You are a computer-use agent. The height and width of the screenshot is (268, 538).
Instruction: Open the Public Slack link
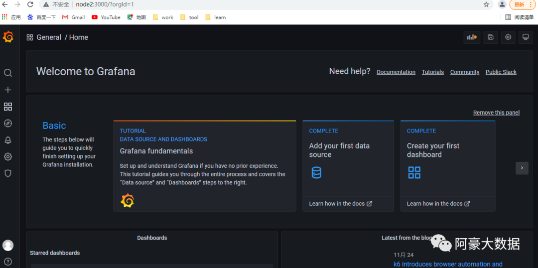501,72
